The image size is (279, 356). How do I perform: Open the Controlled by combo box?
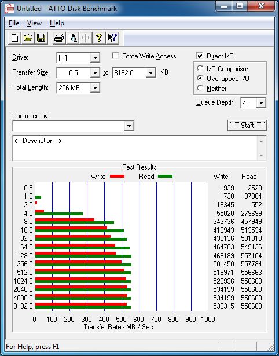[x=74, y=126]
